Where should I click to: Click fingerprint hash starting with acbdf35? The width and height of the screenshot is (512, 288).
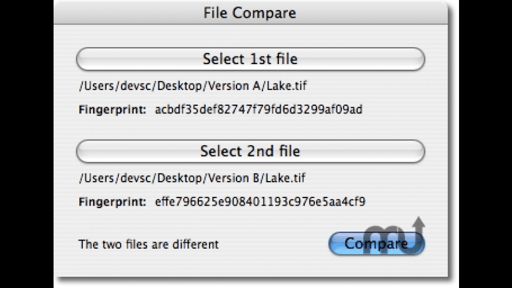click(258, 109)
